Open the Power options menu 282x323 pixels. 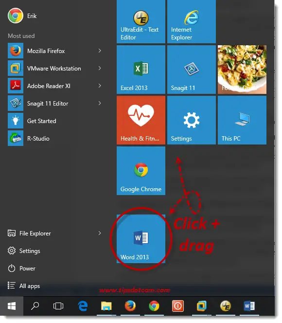coord(21,269)
